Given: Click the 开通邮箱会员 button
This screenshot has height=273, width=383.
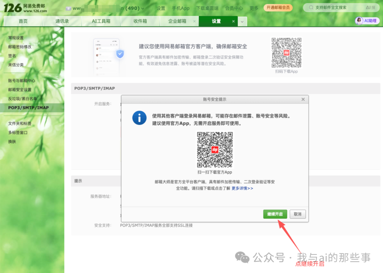Looking at the screenshot, I should coord(278,7).
